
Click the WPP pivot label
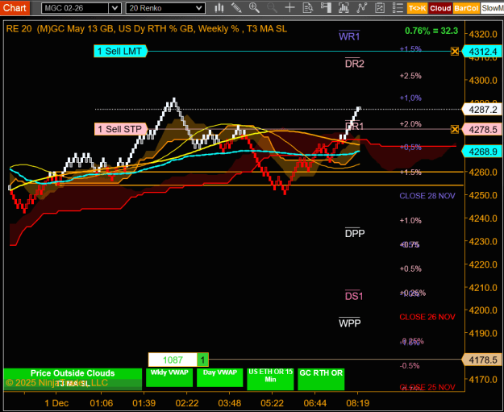tap(349, 323)
